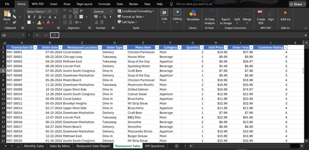
Task: Open Order Type column filter dropdown
Action: click(x=125, y=47)
